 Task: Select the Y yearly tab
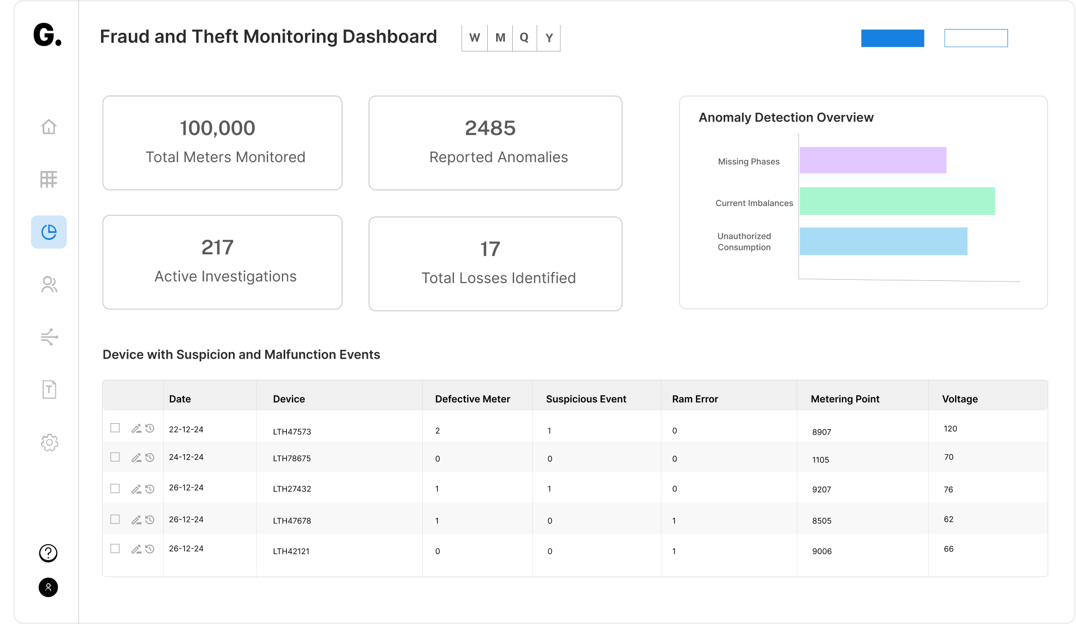(x=549, y=38)
